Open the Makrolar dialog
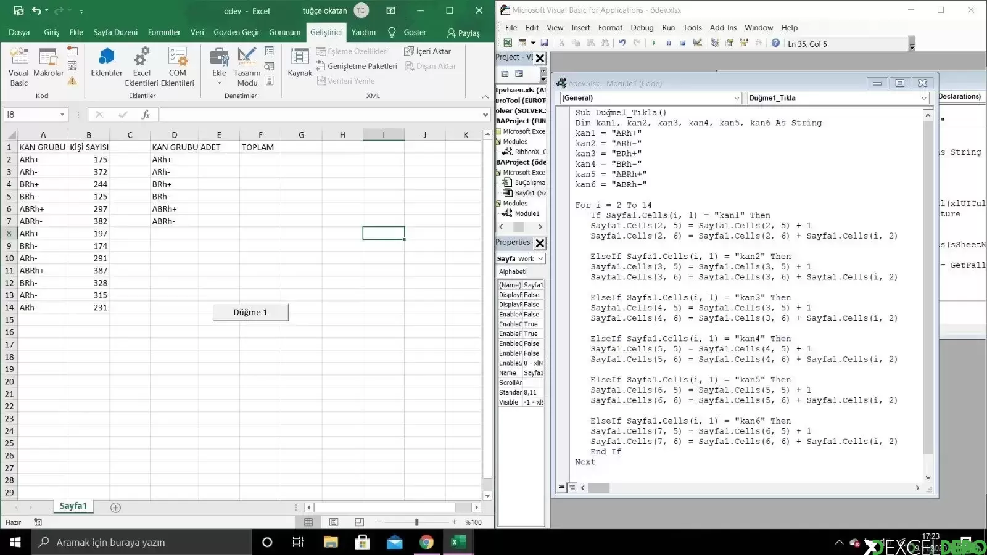The height and width of the screenshot is (555, 987). click(x=48, y=63)
